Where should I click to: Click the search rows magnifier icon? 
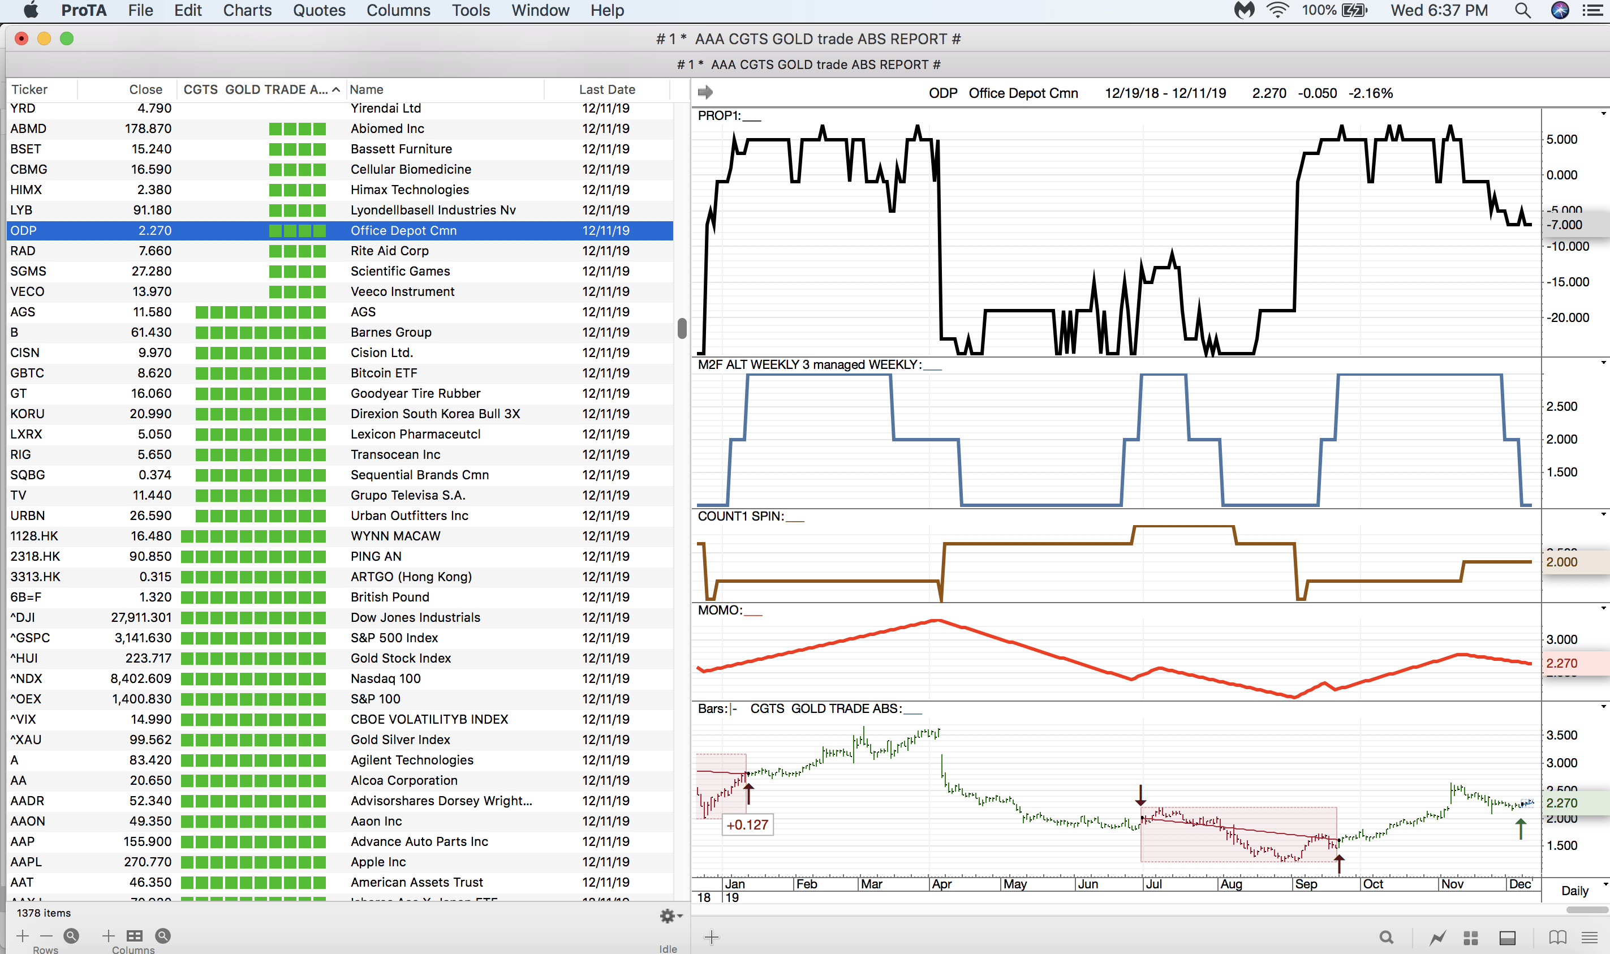click(x=71, y=936)
